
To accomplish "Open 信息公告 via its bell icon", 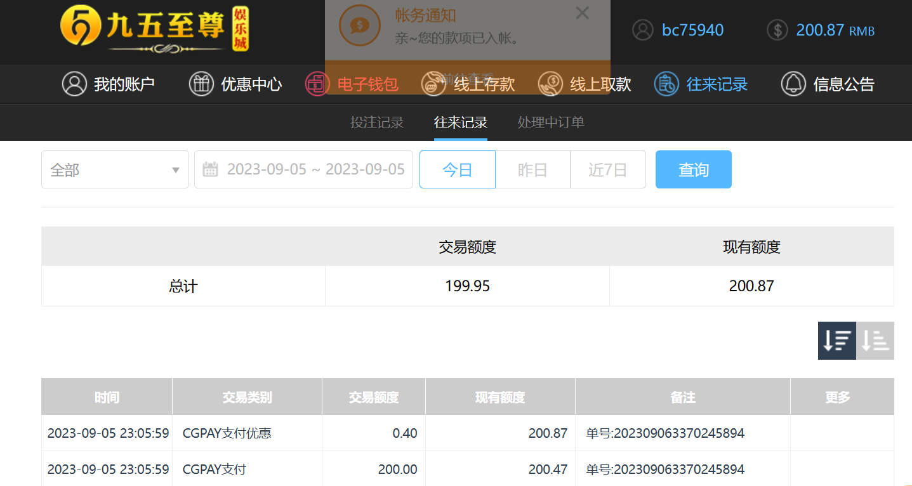I will [x=793, y=84].
